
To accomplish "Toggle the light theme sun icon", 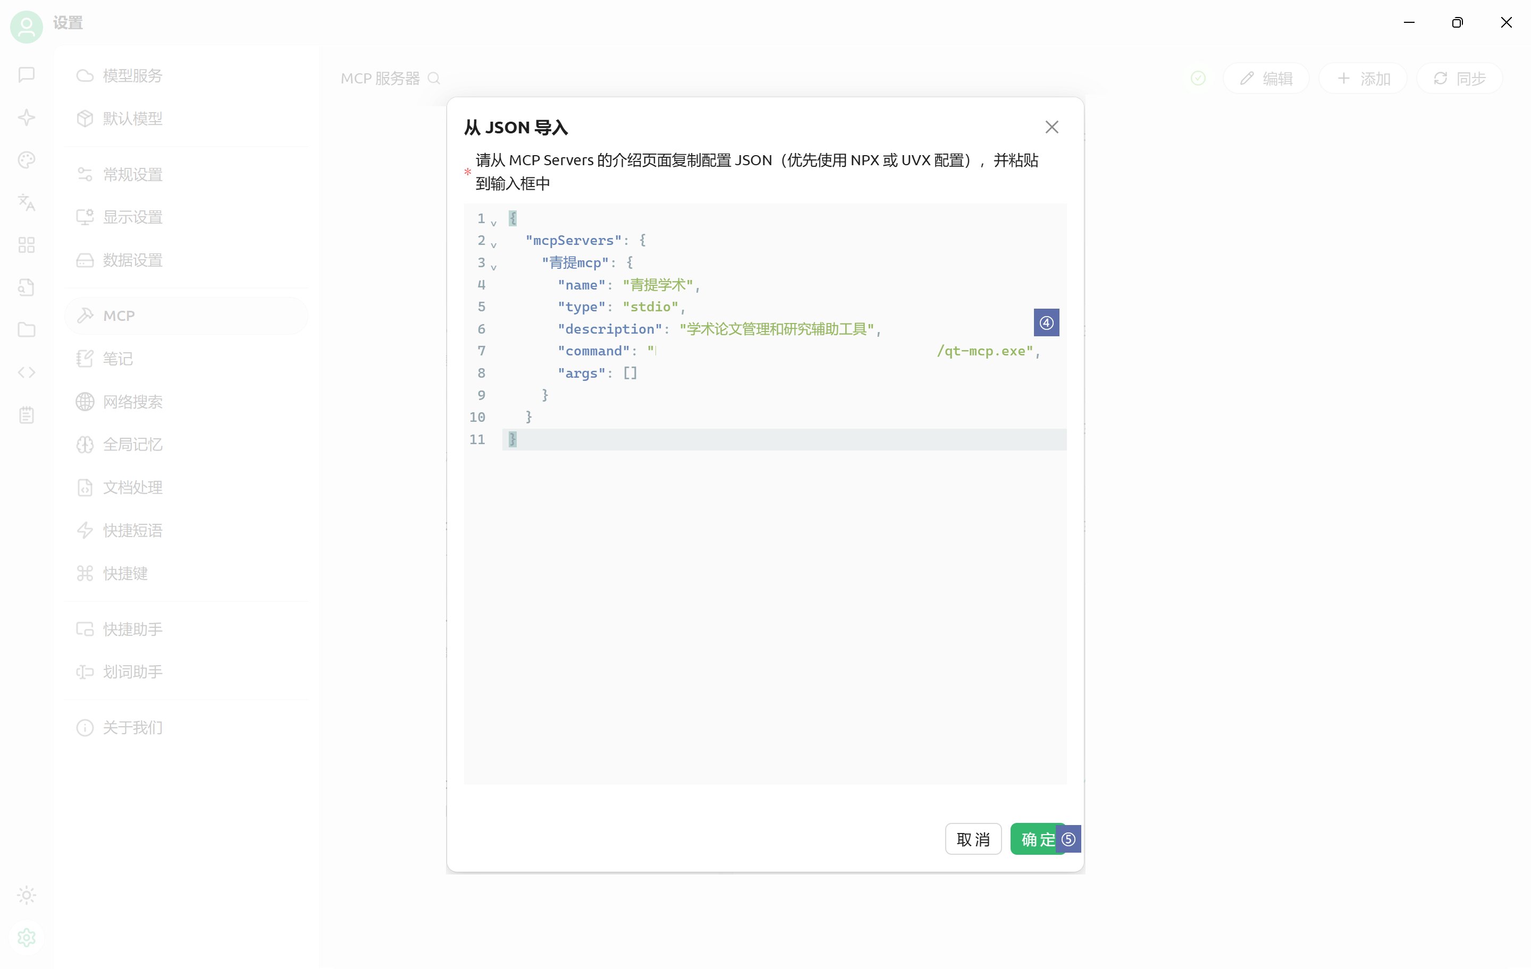I will 26,895.
